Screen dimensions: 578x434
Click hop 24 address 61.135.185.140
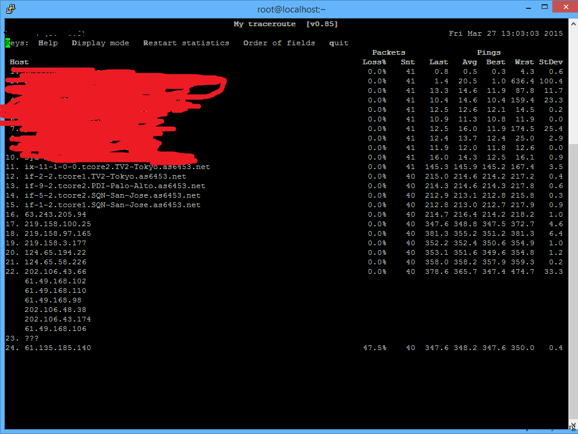tap(58, 348)
